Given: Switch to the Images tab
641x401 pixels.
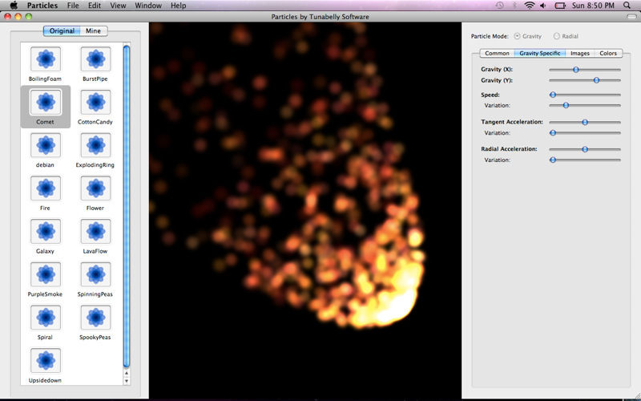Looking at the screenshot, I should pyautogui.click(x=580, y=54).
